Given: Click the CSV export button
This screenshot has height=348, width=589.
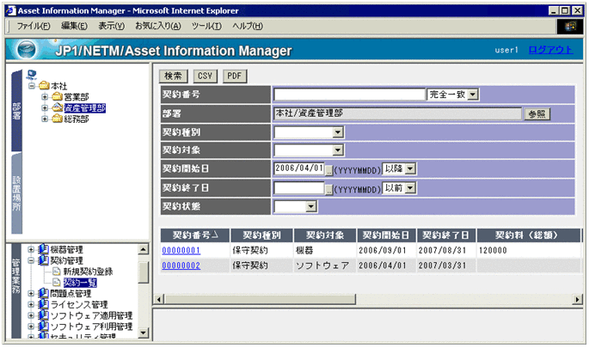Looking at the screenshot, I should coord(206,76).
